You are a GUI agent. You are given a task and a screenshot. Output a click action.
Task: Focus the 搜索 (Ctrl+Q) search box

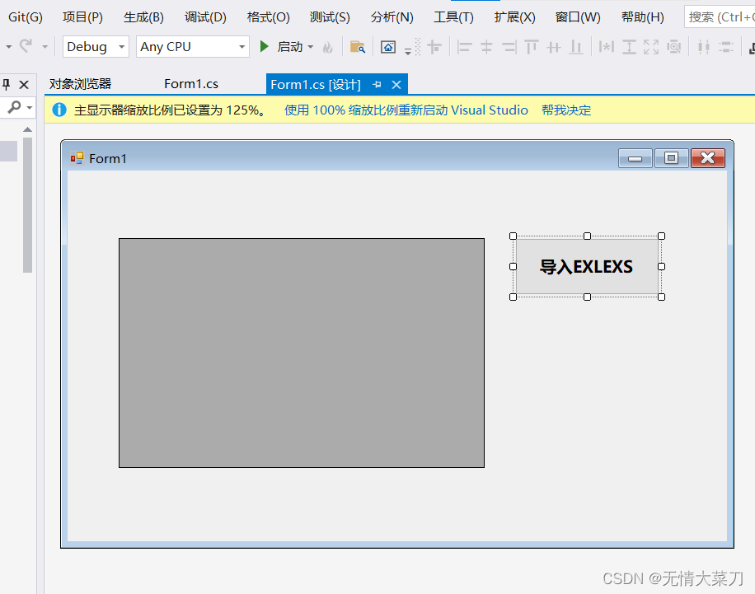pyautogui.click(x=720, y=17)
